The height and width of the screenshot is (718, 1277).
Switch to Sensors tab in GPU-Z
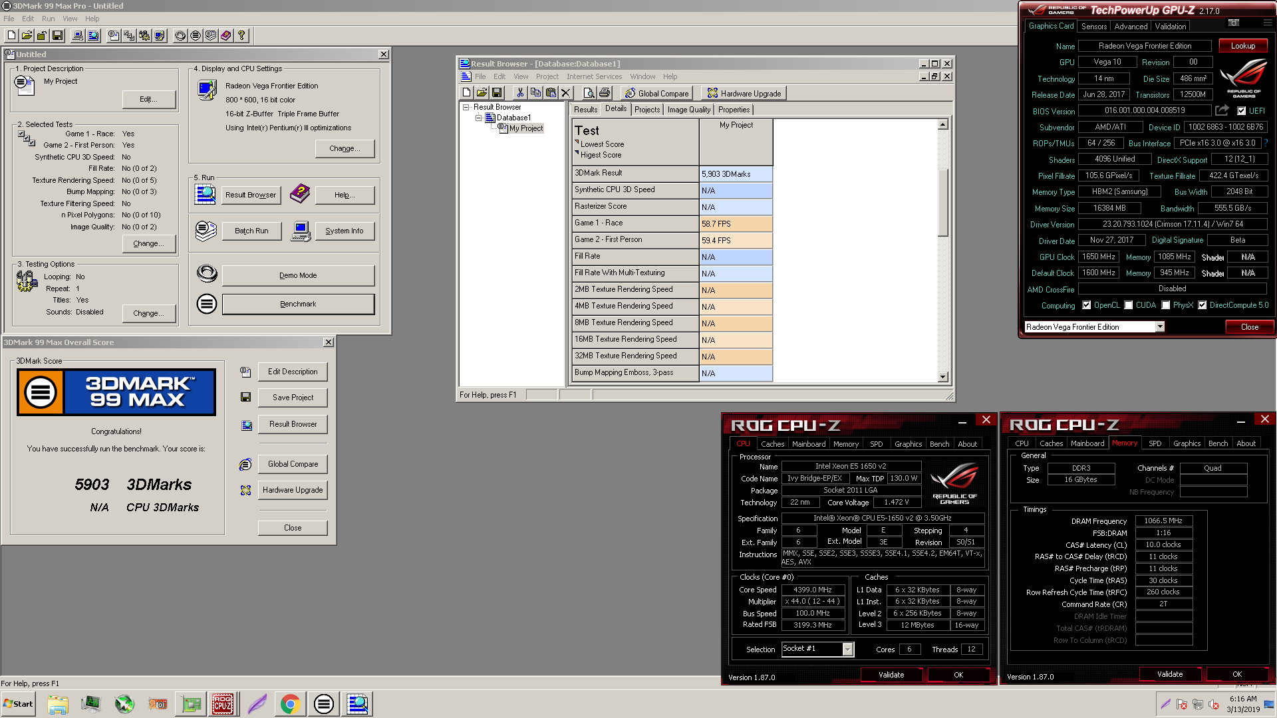click(x=1094, y=27)
